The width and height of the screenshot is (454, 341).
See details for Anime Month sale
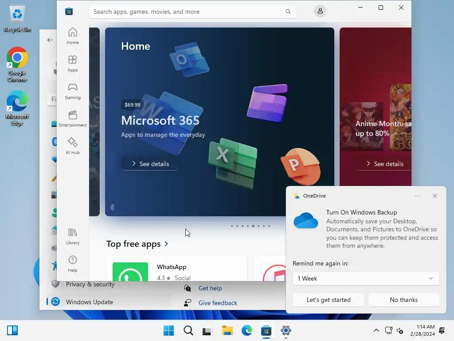385,164
